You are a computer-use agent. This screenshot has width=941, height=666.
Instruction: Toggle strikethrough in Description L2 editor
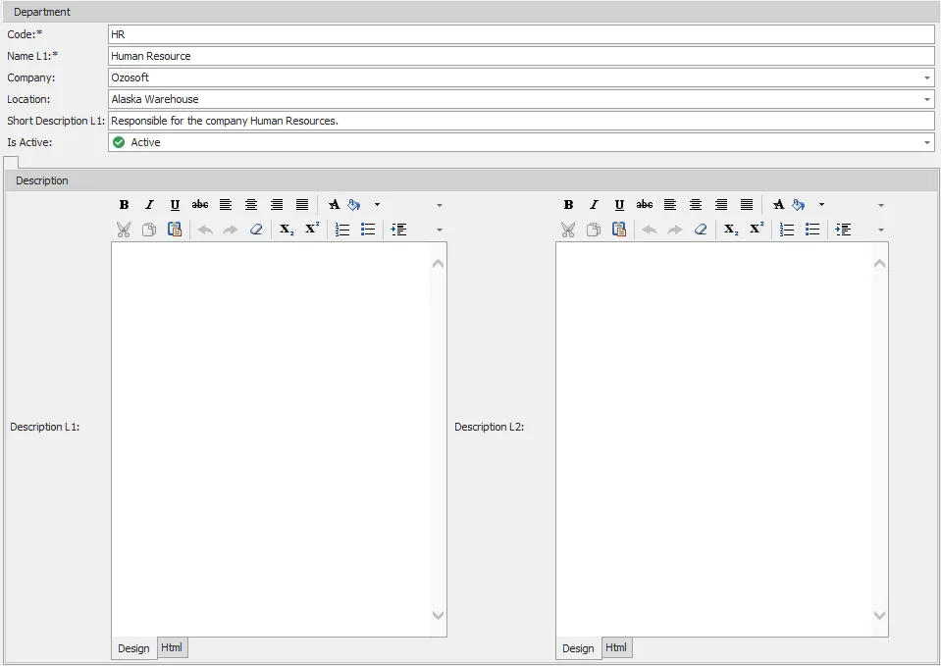[645, 205]
